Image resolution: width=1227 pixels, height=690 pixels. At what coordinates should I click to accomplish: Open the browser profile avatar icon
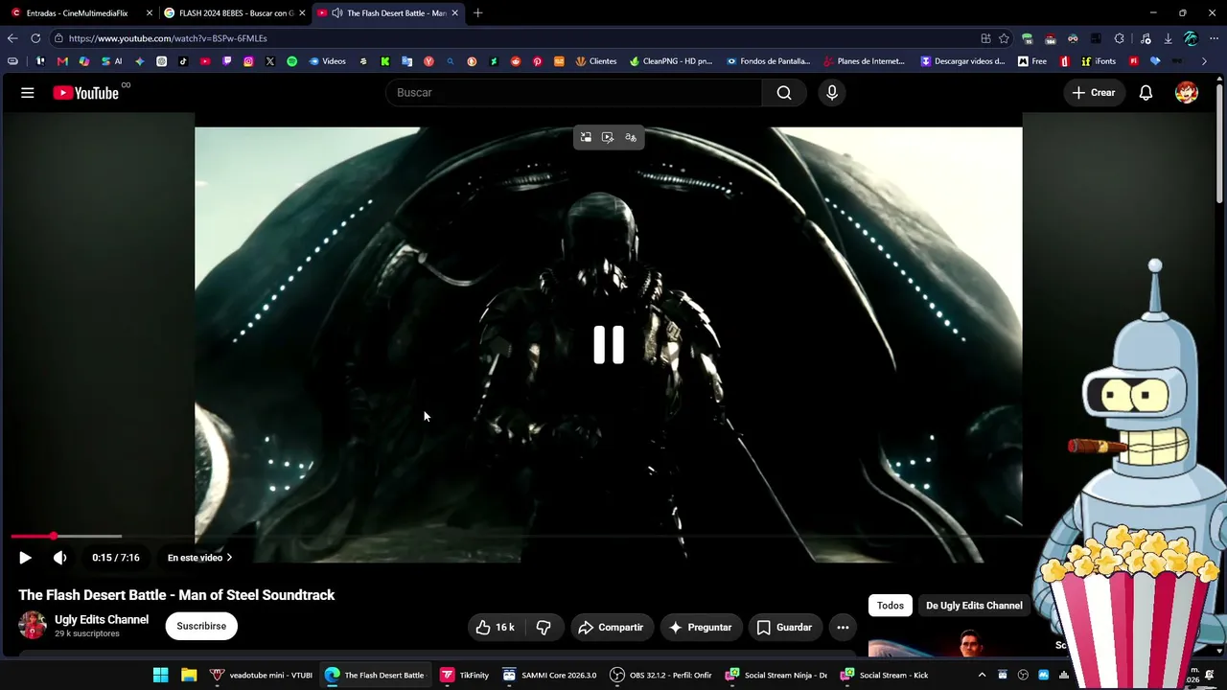click(1191, 38)
